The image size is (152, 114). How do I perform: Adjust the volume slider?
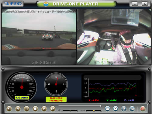tap(70, 111)
